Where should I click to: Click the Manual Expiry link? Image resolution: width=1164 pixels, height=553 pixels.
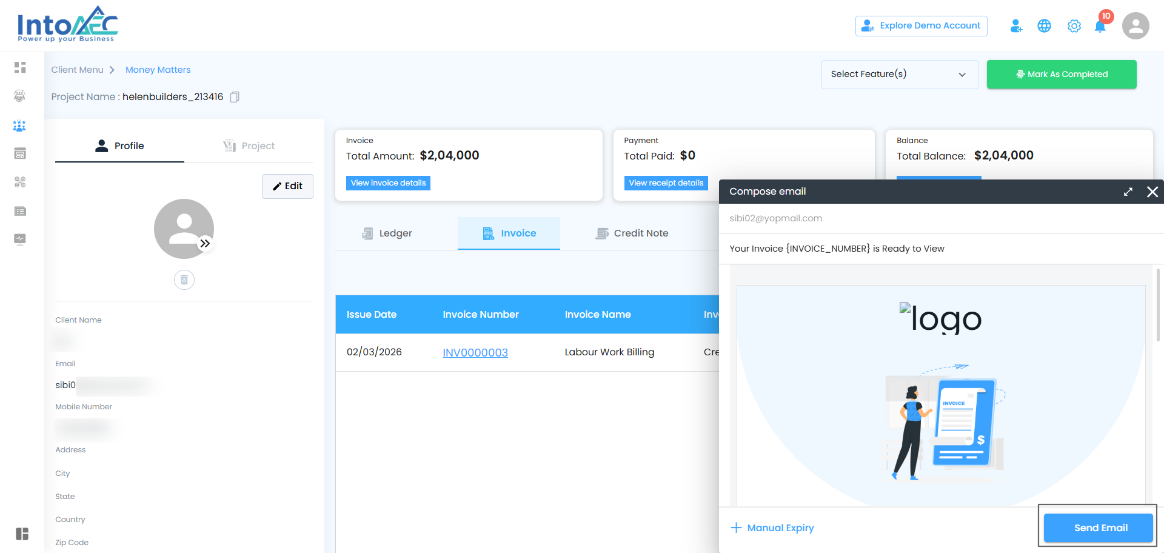coord(772,528)
